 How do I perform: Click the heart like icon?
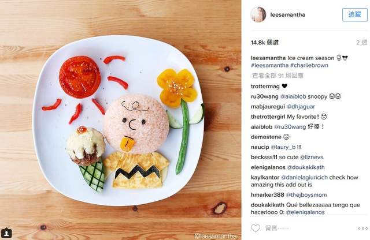tap(256, 228)
